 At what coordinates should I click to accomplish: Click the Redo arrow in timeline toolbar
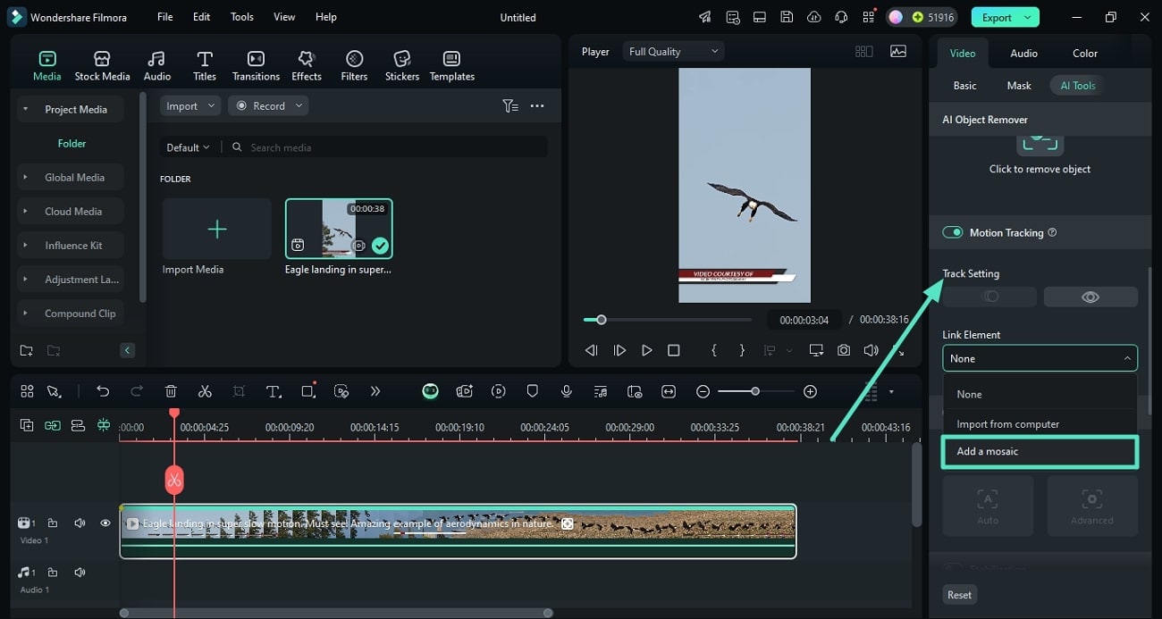click(x=137, y=391)
